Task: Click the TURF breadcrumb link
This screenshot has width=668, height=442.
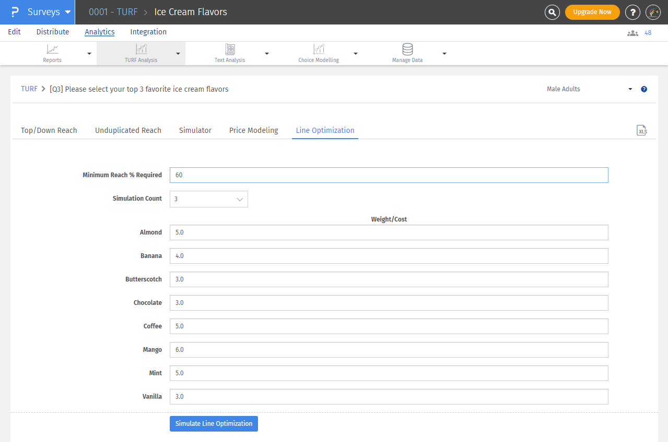Action: (29, 89)
